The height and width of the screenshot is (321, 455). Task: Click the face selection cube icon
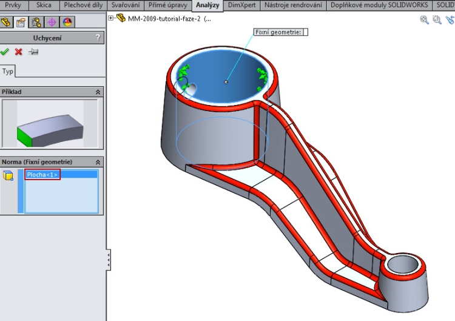click(x=8, y=175)
